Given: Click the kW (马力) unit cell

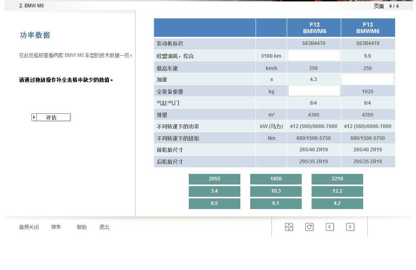Looking at the screenshot, I should (271, 126).
